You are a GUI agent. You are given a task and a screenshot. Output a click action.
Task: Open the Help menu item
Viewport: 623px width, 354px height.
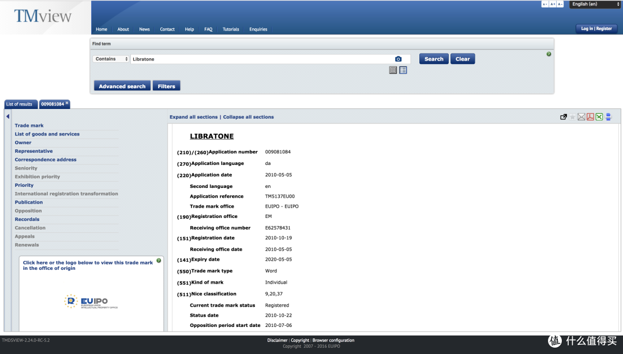(190, 29)
